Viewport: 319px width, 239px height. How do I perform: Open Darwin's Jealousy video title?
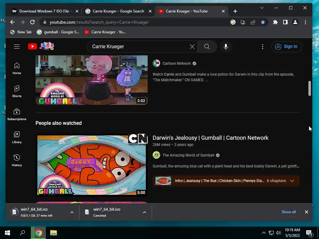(x=210, y=138)
